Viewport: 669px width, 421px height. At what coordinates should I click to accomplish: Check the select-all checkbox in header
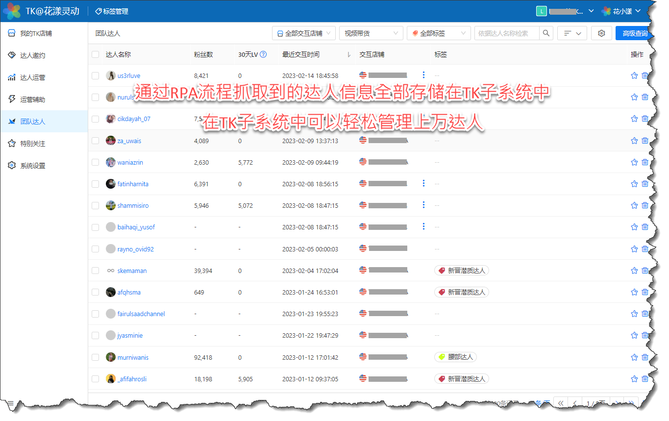pos(96,54)
